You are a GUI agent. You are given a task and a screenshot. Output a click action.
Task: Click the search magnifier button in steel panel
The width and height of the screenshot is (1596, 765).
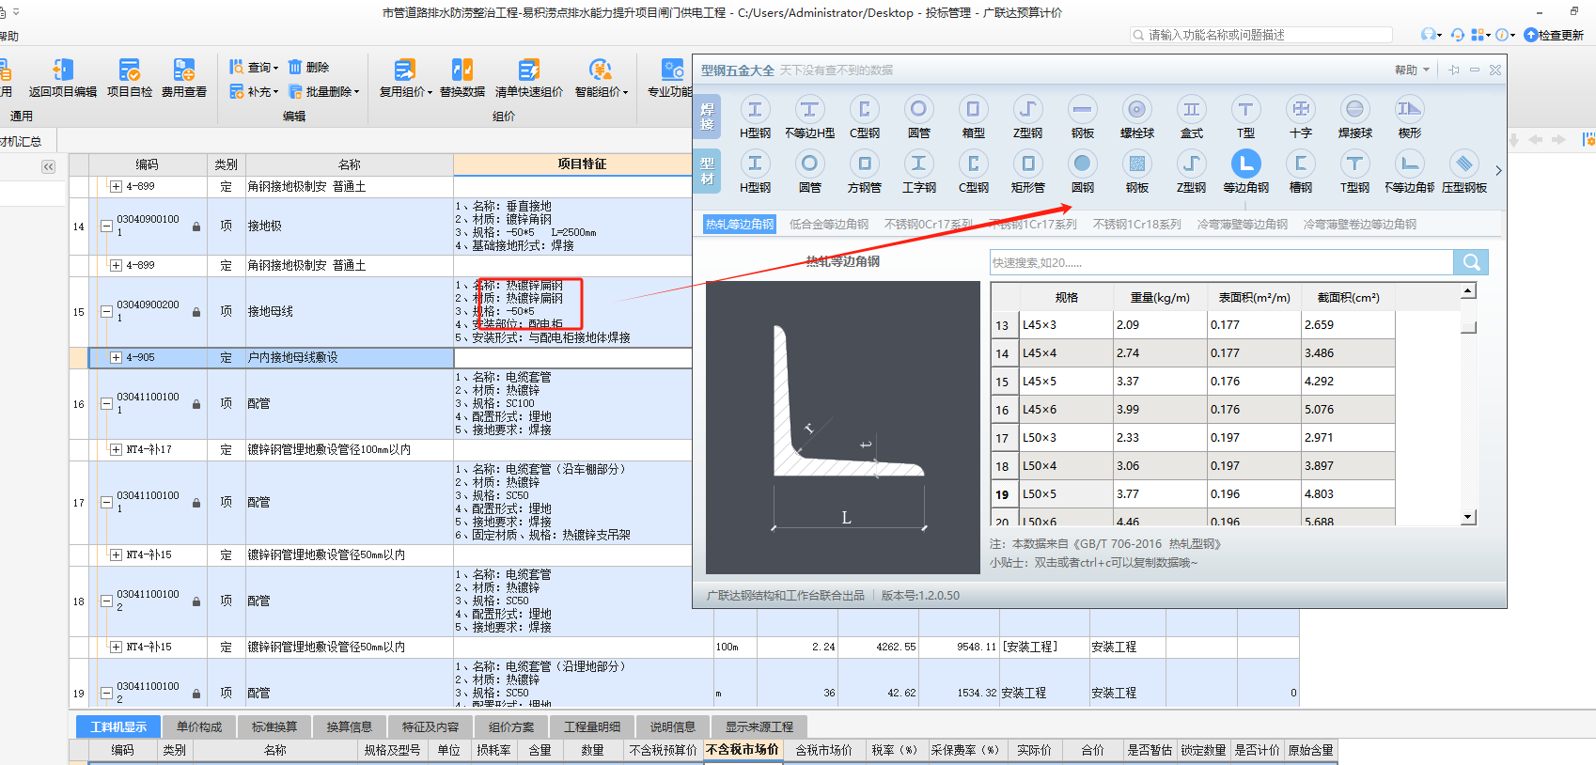coord(1471,262)
